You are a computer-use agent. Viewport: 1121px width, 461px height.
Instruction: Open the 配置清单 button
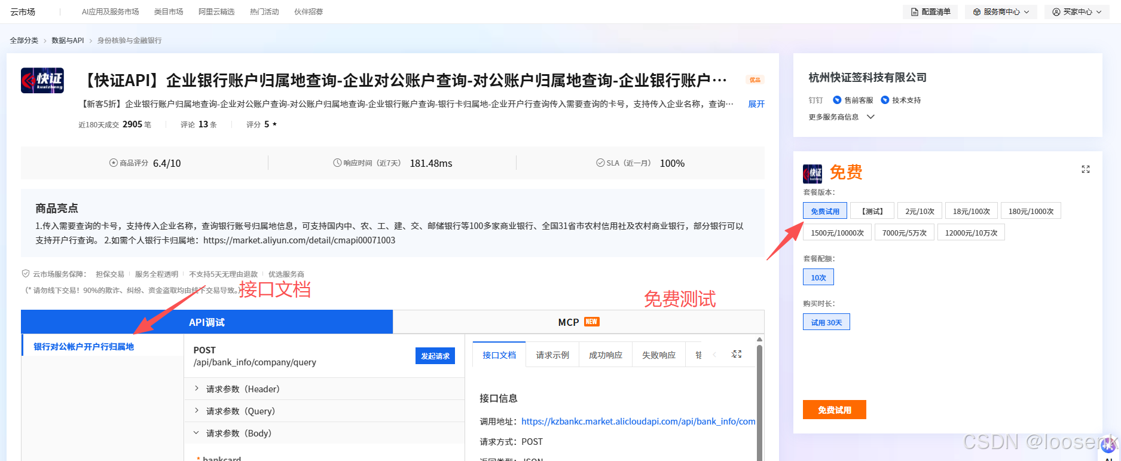930,12
